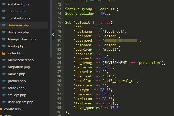Click the 'encrypt' key on line 91
Screen dimensions: 174x116
coord(83,90)
